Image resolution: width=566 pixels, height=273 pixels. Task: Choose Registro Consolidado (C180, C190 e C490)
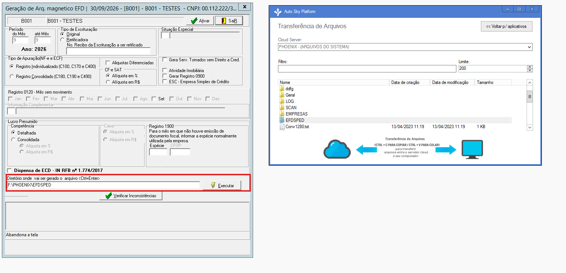click(x=13, y=77)
